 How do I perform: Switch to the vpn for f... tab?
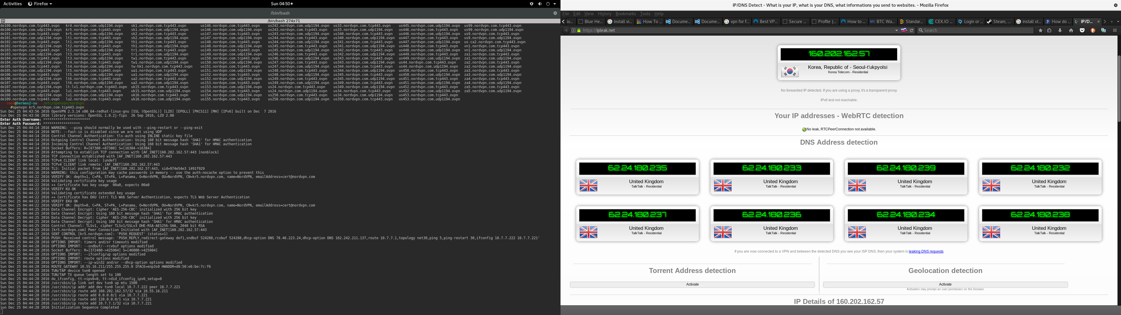737,22
